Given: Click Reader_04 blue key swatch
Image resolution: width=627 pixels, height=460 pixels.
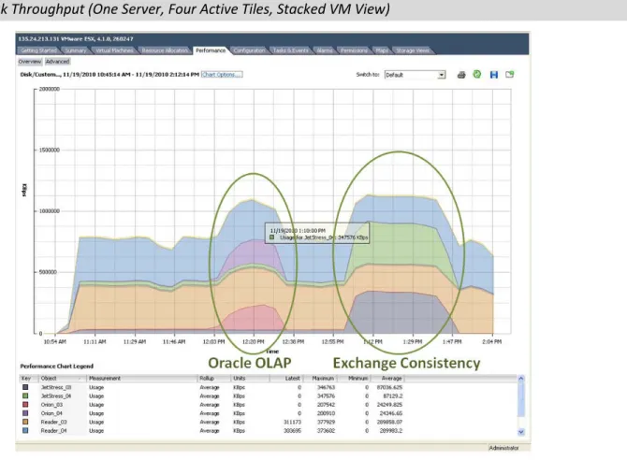Looking at the screenshot, I should click(25, 431).
